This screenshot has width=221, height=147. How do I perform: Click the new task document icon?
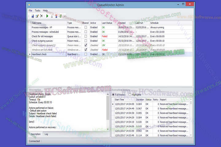(33, 16)
